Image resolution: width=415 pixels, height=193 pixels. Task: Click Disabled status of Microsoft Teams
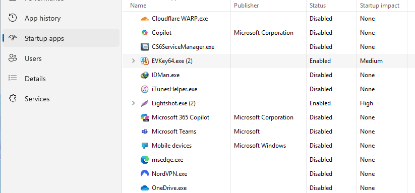click(x=321, y=132)
